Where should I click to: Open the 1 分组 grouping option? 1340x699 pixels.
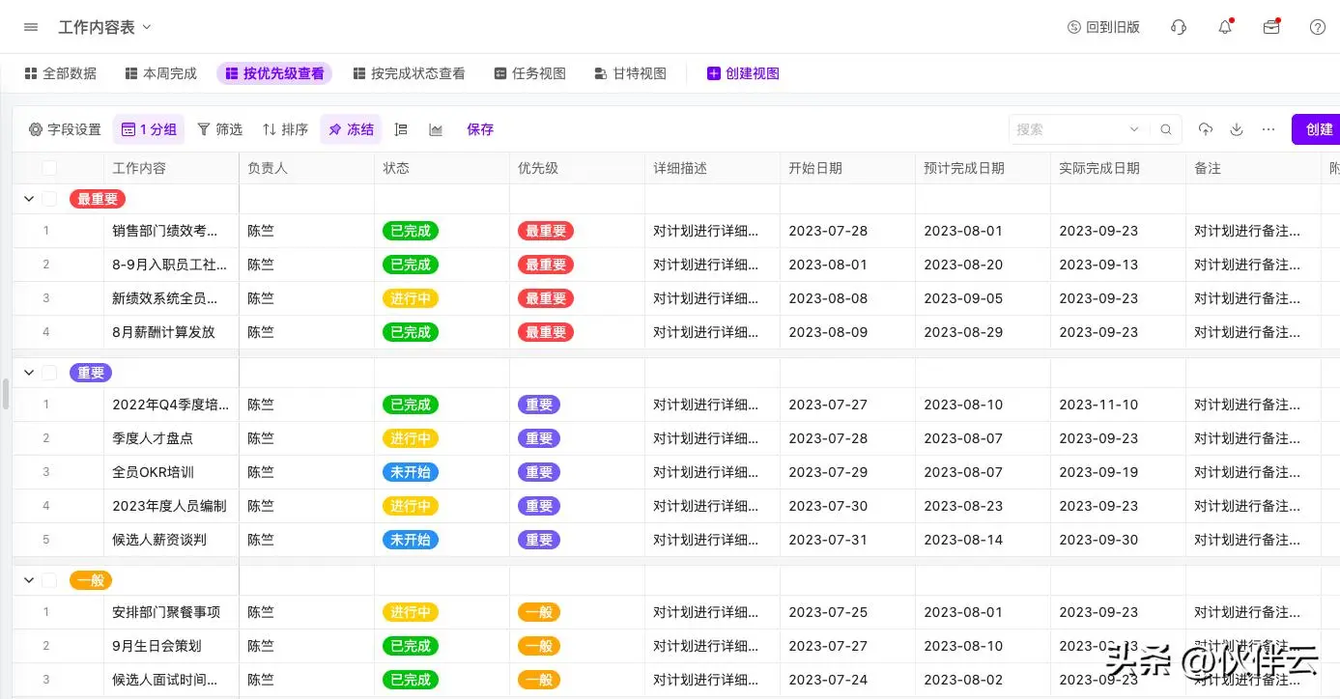pos(149,129)
